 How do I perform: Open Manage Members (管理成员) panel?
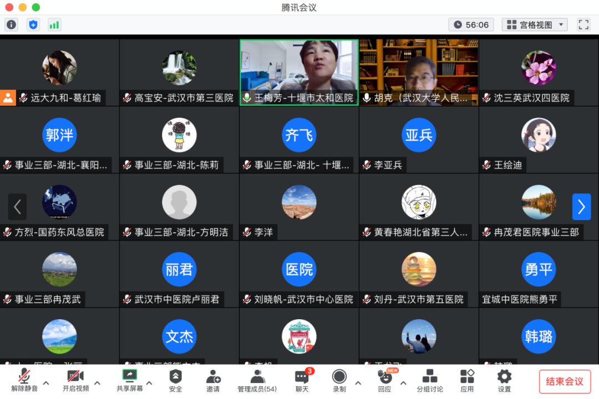[257, 380]
